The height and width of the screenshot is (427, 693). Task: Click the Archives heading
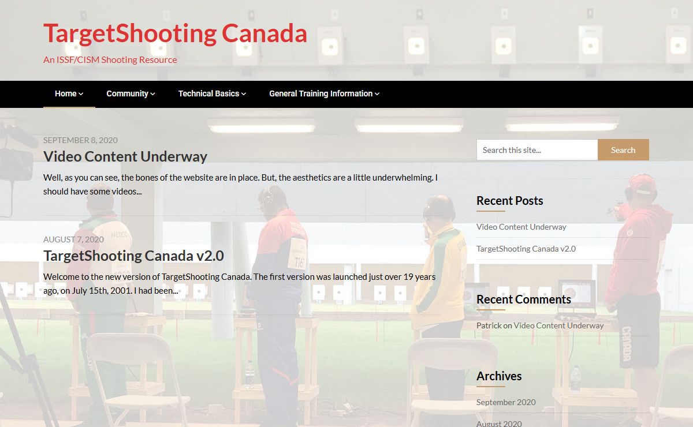(x=499, y=376)
